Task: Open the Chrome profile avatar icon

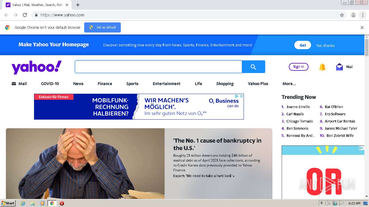Action: click(353, 15)
